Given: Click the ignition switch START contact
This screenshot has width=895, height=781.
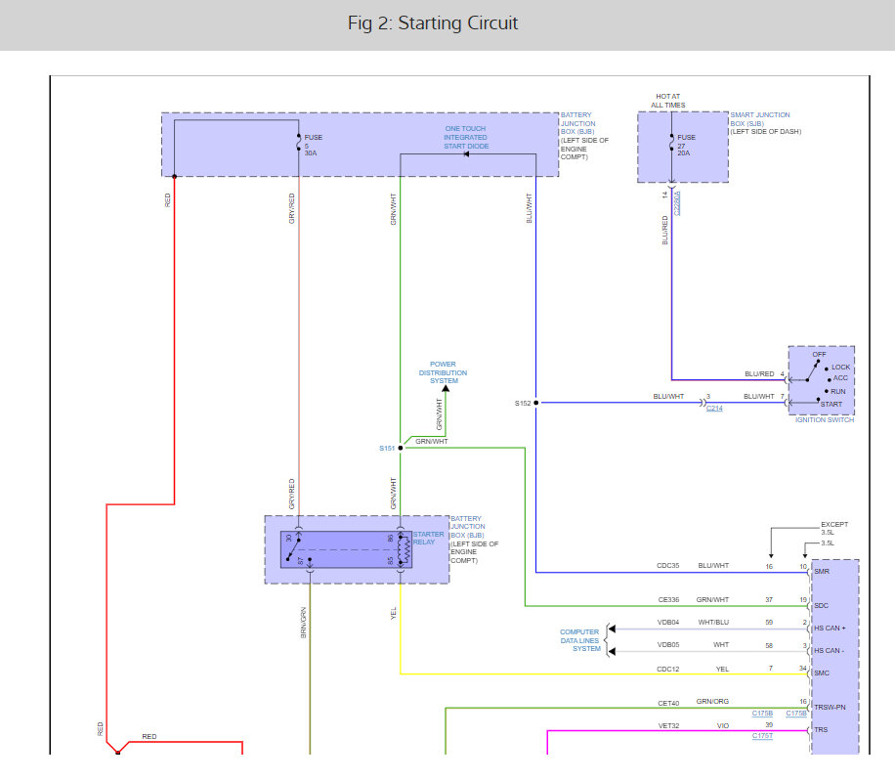Looking at the screenshot, I should click(x=819, y=399).
